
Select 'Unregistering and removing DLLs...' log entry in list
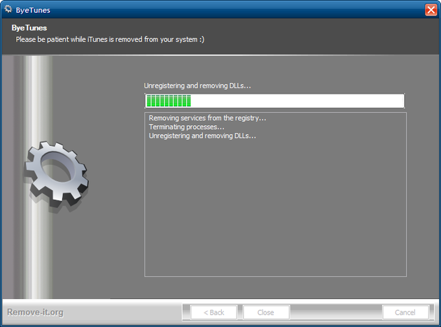click(202, 136)
